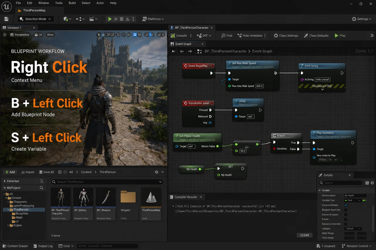The width and height of the screenshot is (376, 250).
Task: Click the Hide Unrelated button
Action: (250, 35)
